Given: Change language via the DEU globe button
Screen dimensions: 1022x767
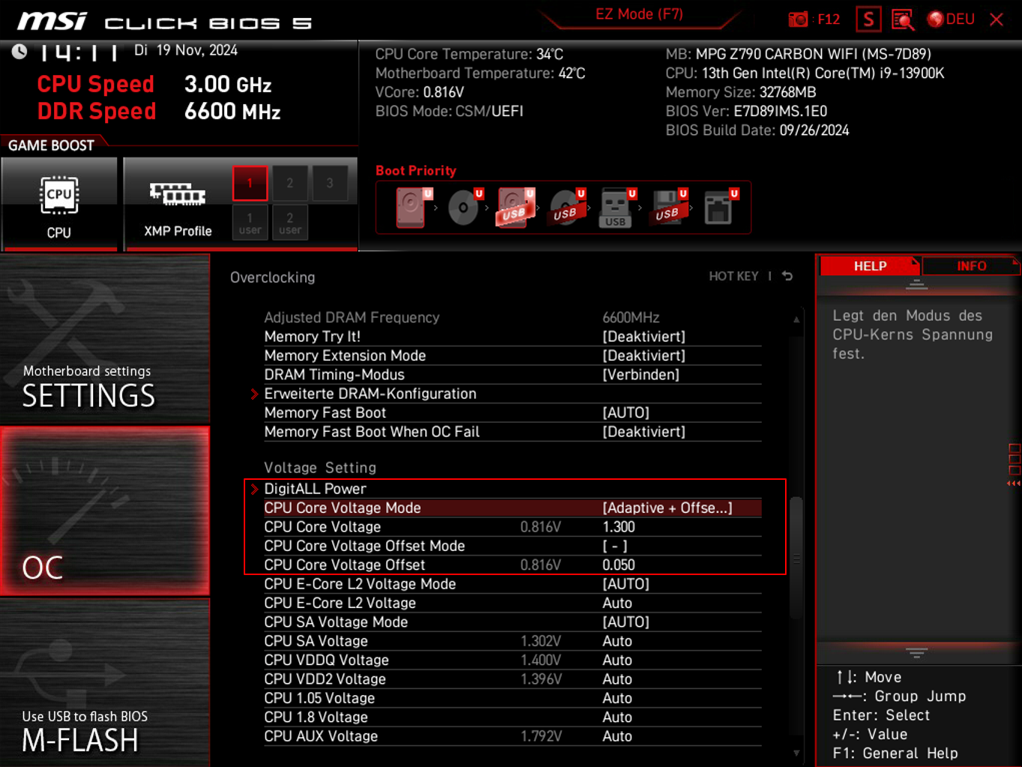Looking at the screenshot, I should pos(951,19).
